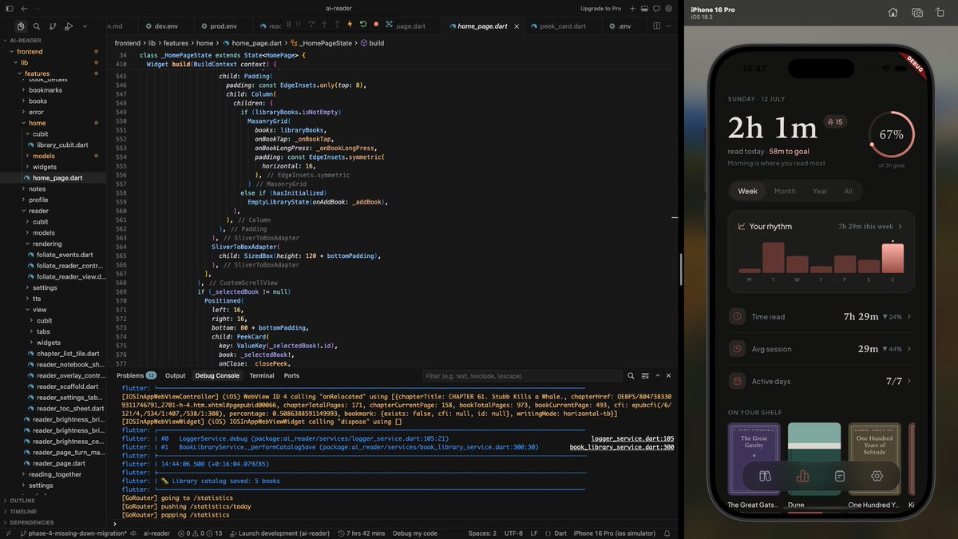958x539 pixels.
Task: Click the panel's search magnifier icon
Action: [630, 375]
